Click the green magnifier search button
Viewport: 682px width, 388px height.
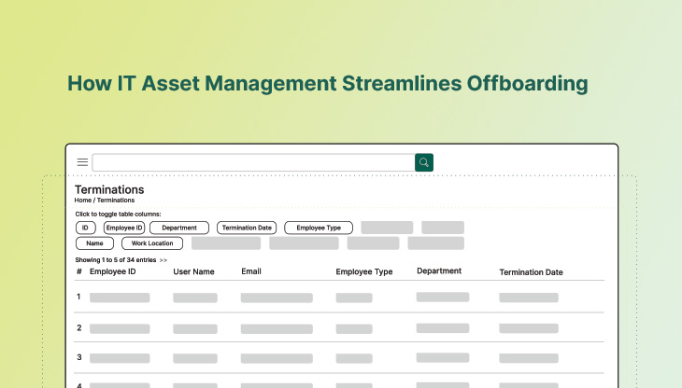424,162
